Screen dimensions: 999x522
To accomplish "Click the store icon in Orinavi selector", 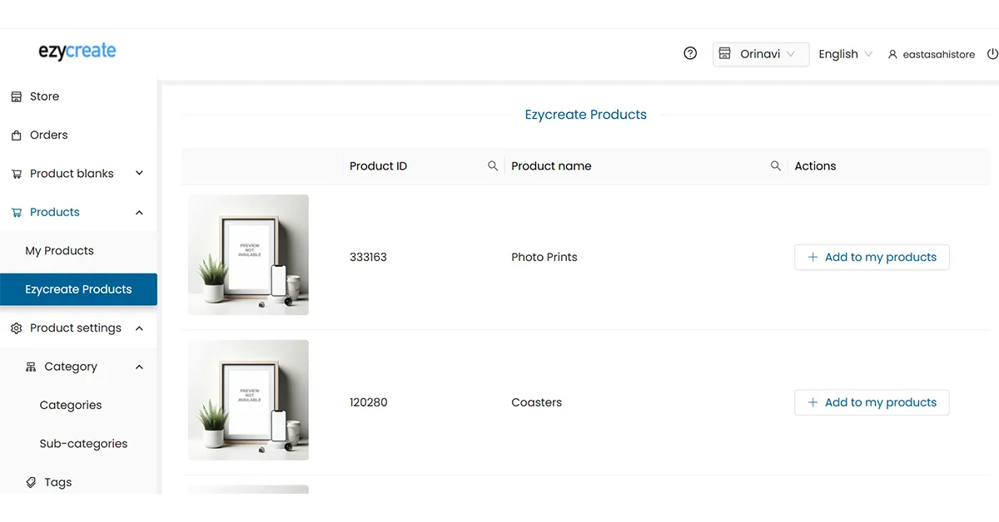I will click(x=725, y=53).
